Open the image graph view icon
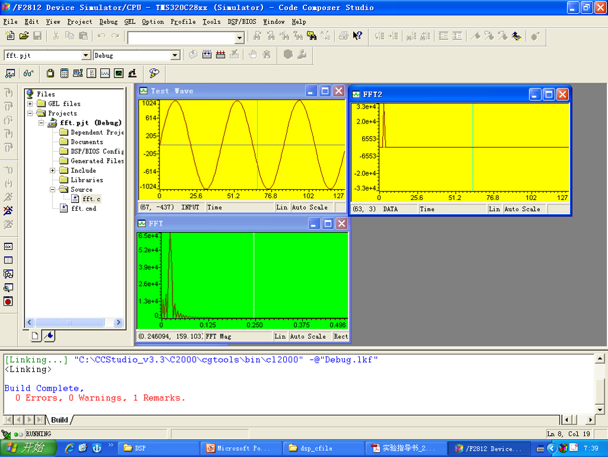The width and height of the screenshot is (608, 457). click(x=119, y=73)
